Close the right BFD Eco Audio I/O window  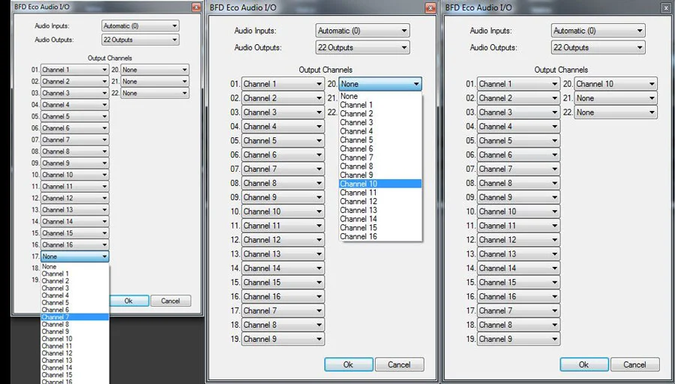(x=666, y=7)
